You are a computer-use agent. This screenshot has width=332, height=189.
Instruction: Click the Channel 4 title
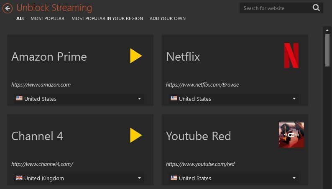(37, 136)
